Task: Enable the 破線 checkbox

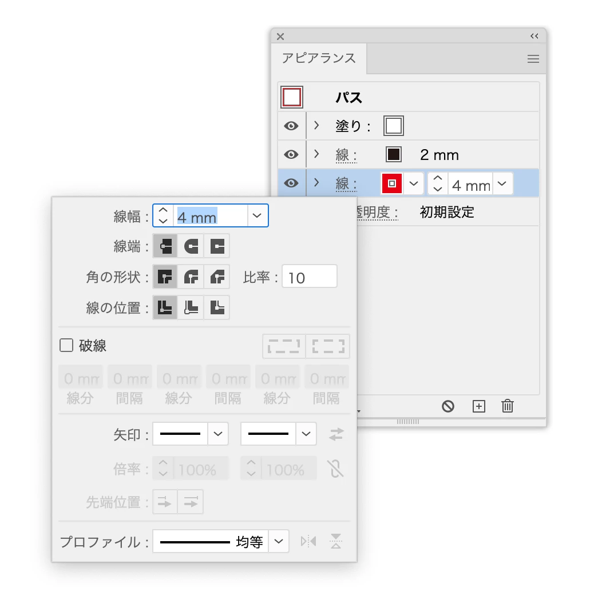Action: point(66,345)
